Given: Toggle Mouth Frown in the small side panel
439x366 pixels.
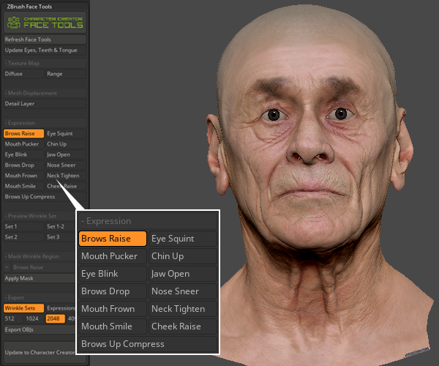Looking at the screenshot, I should 24,176.
